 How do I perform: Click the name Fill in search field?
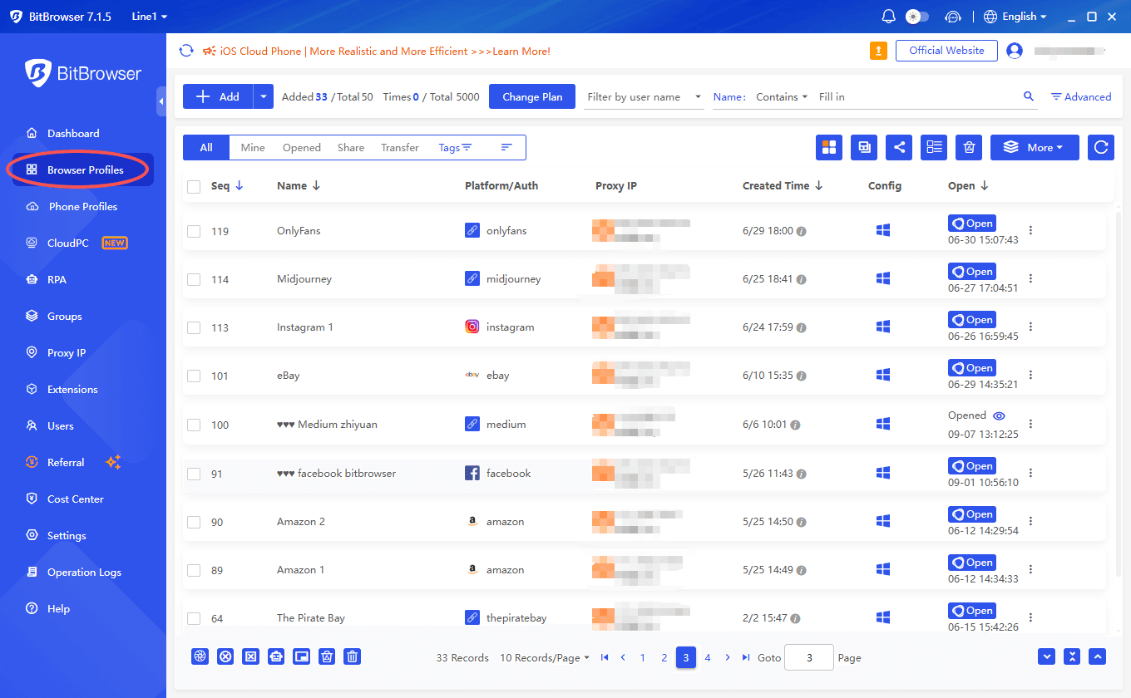click(x=917, y=96)
